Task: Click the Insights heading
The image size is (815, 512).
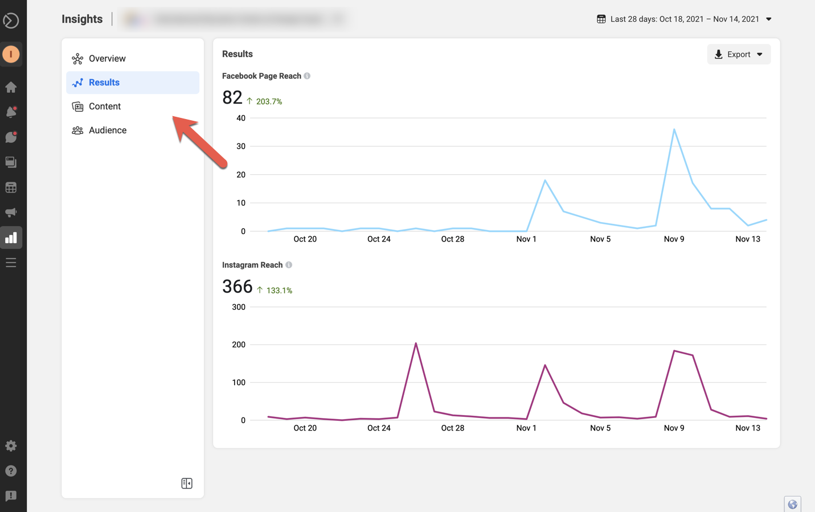Action: pyautogui.click(x=82, y=19)
